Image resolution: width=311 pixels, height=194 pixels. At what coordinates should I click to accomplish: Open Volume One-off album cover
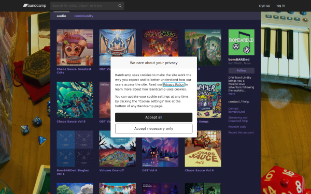pyautogui.click(x=118, y=152)
